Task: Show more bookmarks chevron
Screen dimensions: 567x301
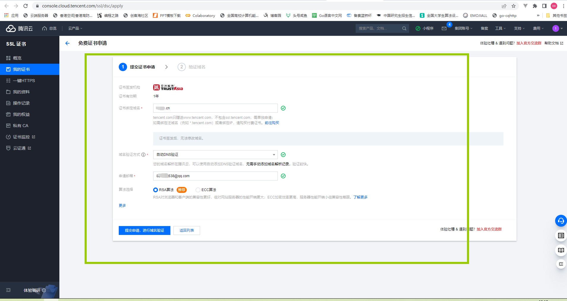Action: (x=538, y=15)
